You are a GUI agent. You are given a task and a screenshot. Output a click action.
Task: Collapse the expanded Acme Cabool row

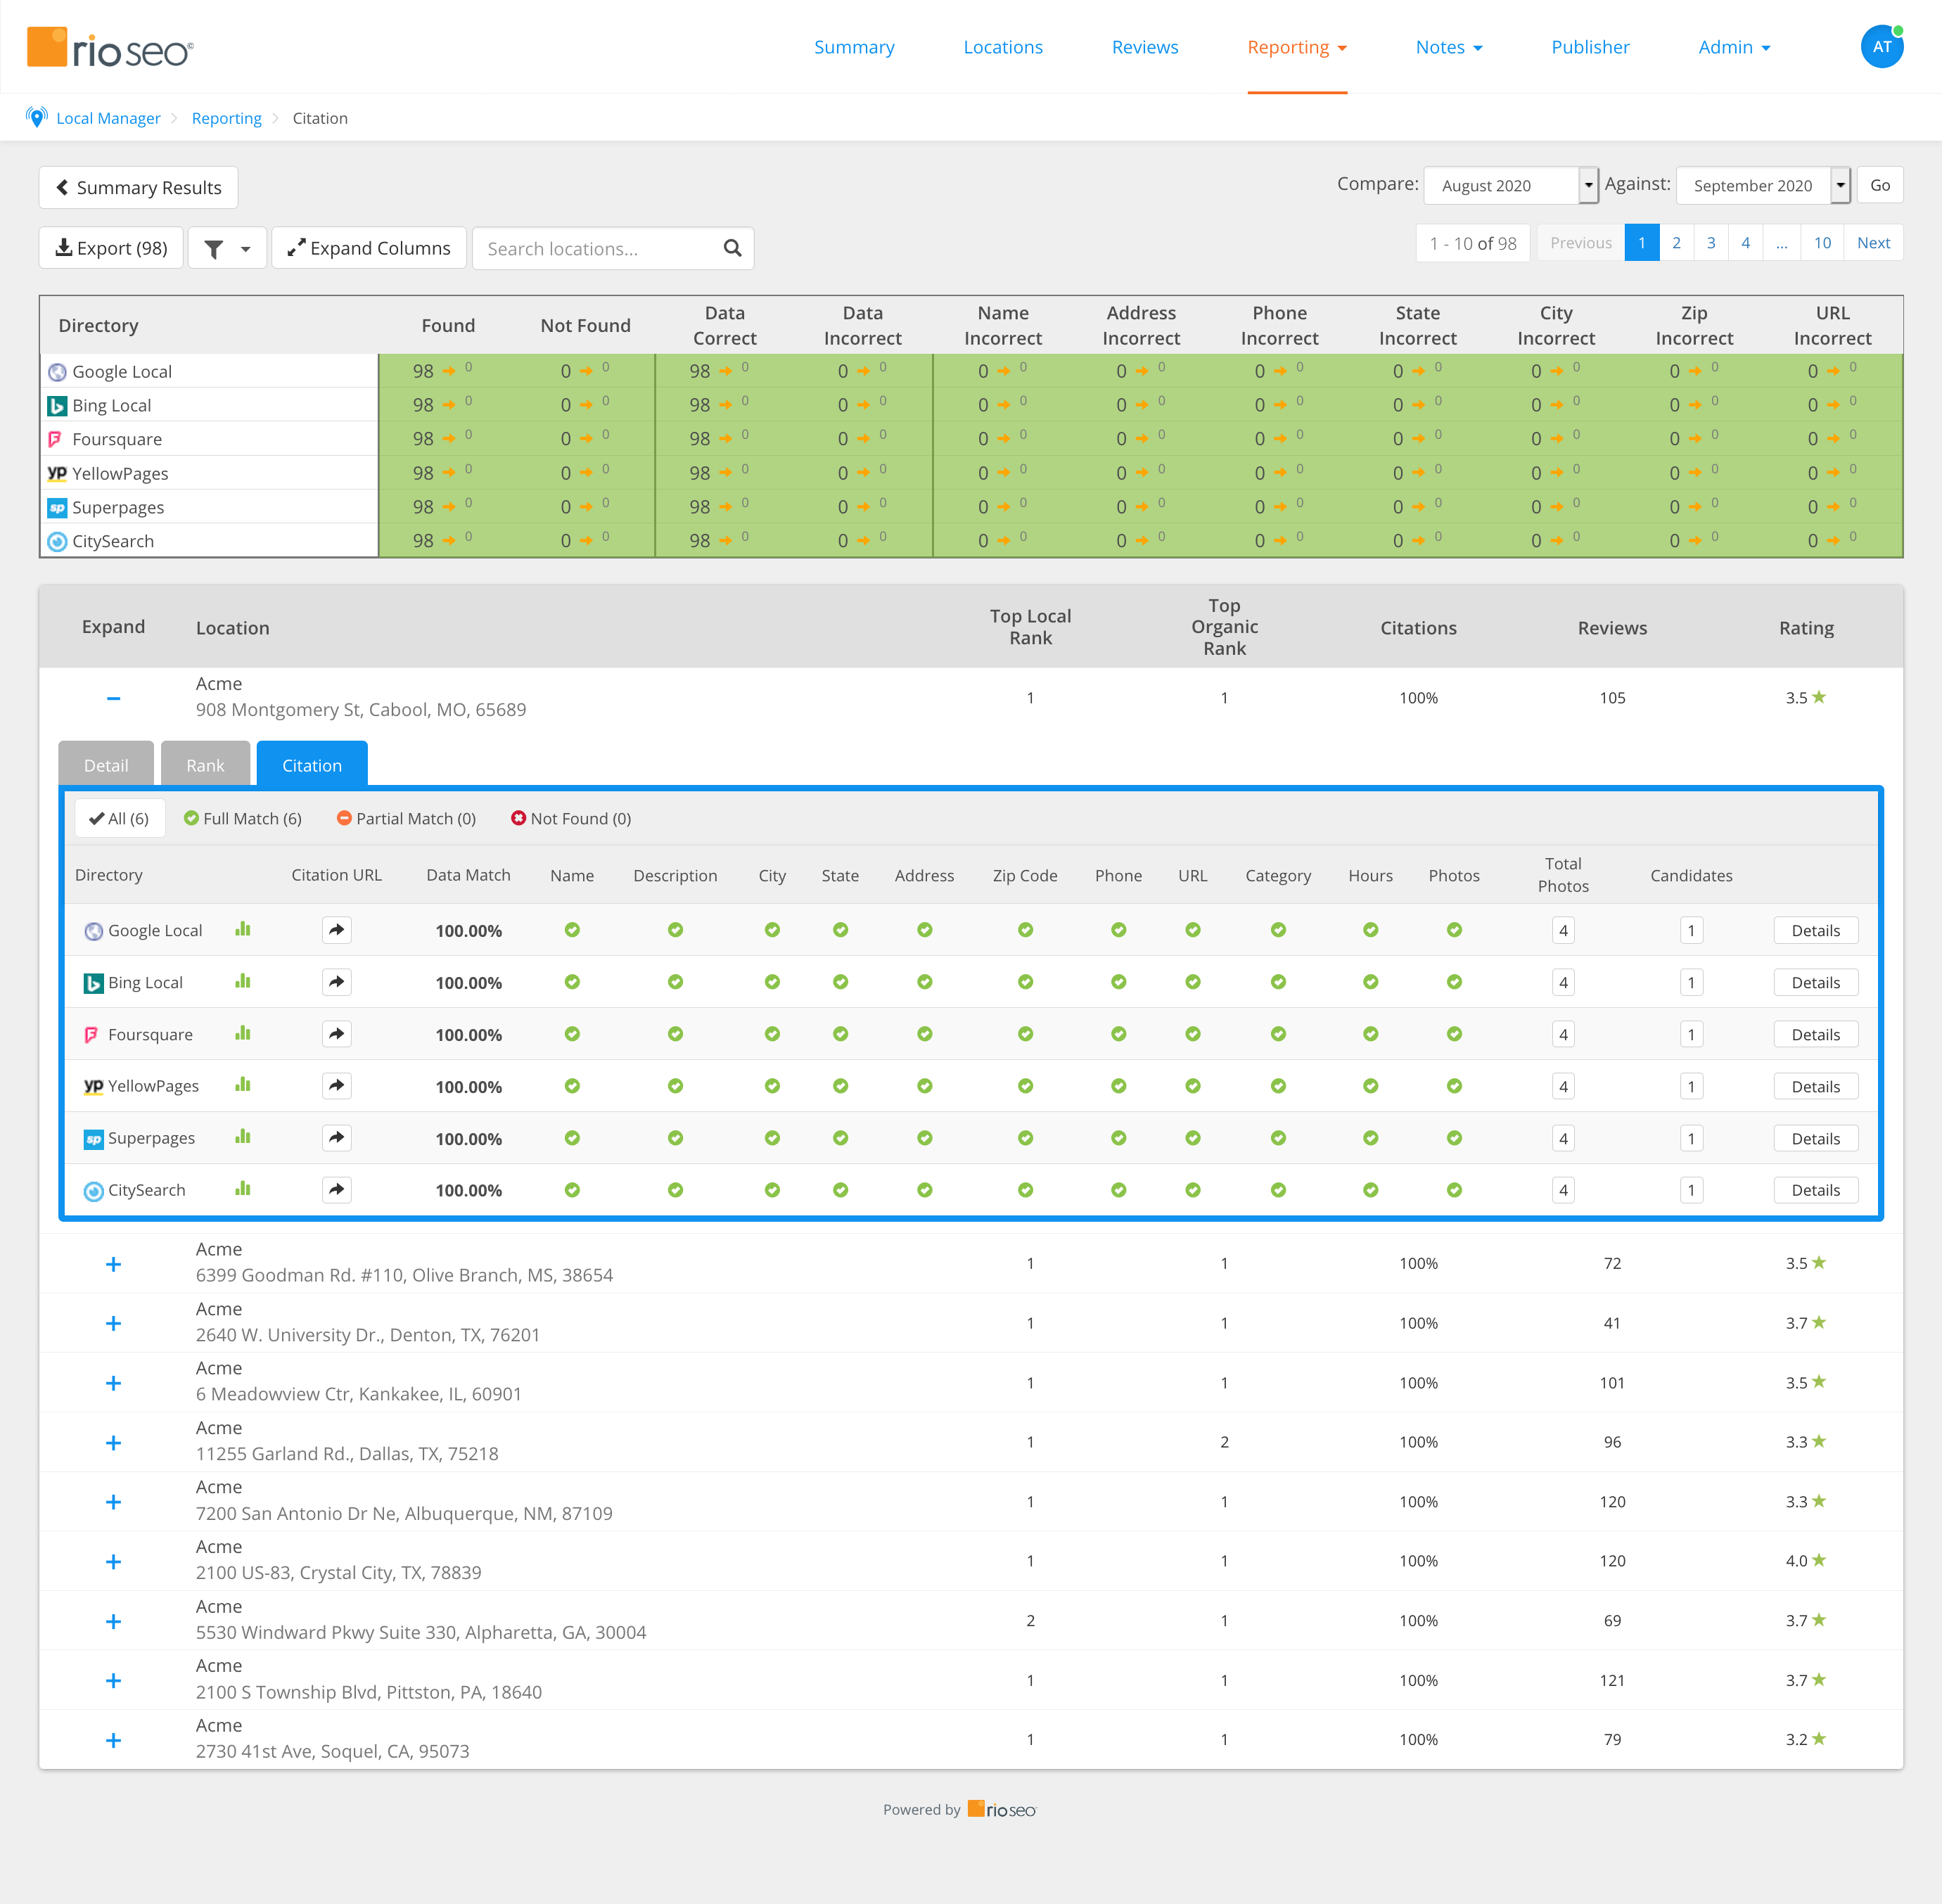113,698
